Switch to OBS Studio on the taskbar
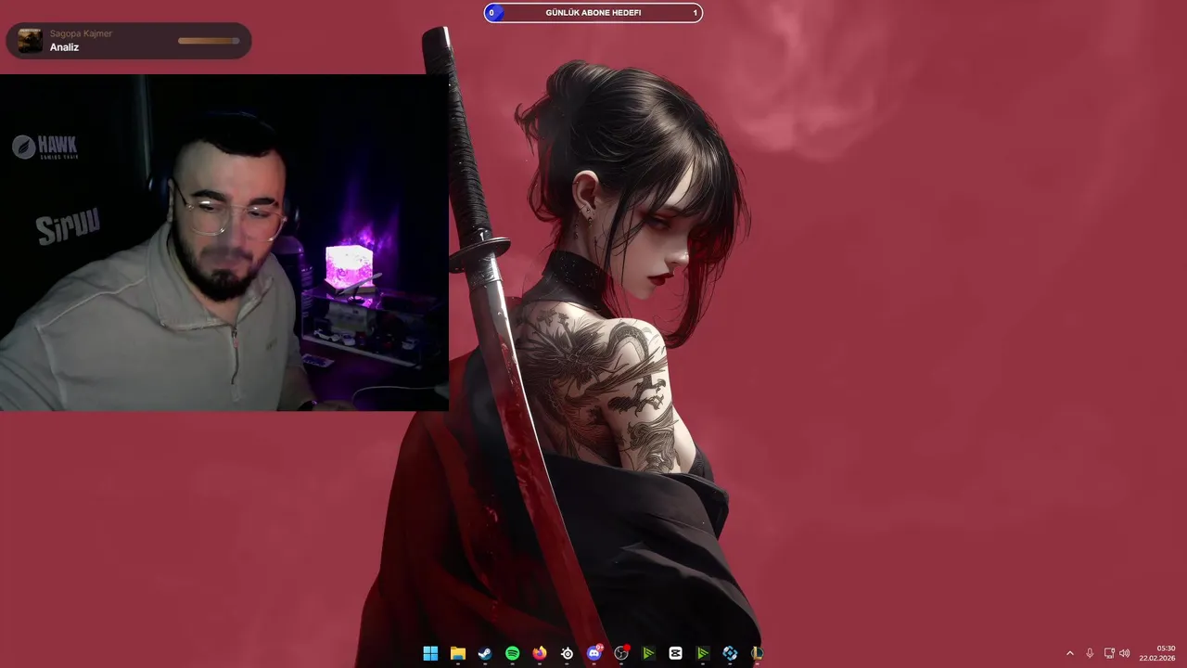 coord(621,653)
